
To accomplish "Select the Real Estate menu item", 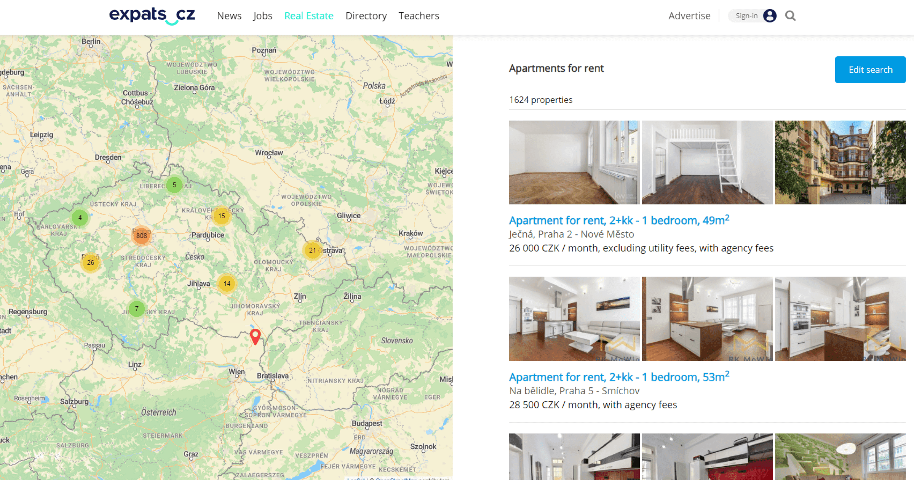I will tap(309, 16).
